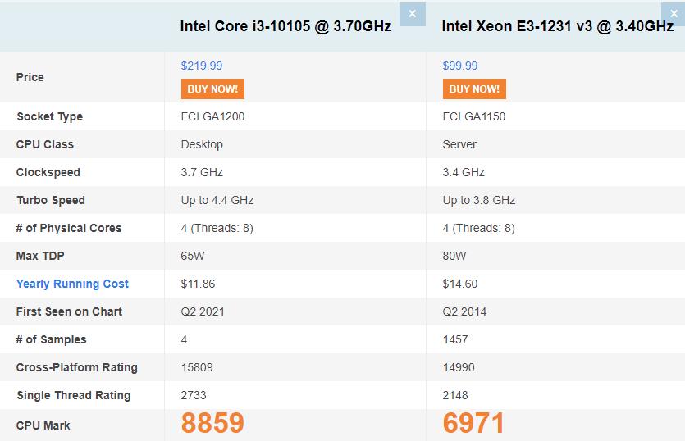This screenshot has height=441, width=685.
Task: Click the 8859 CPU Mark score
Action: [212, 423]
